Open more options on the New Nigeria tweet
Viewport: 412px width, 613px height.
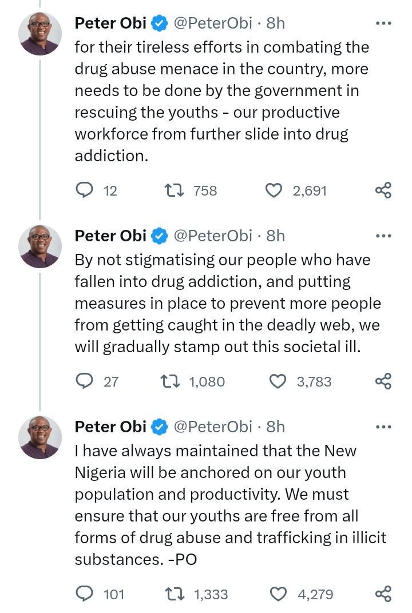click(383, 427)
